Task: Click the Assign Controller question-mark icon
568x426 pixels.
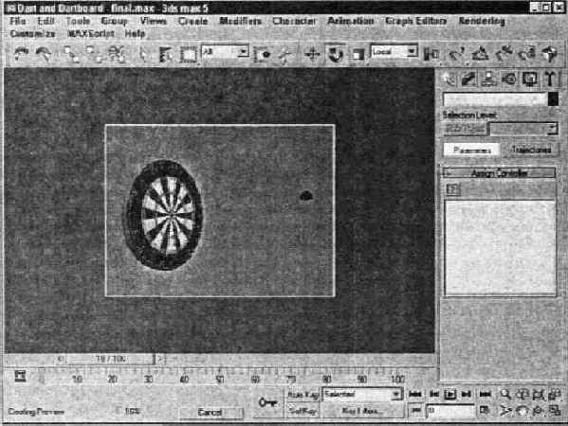Action: (453, 188)
